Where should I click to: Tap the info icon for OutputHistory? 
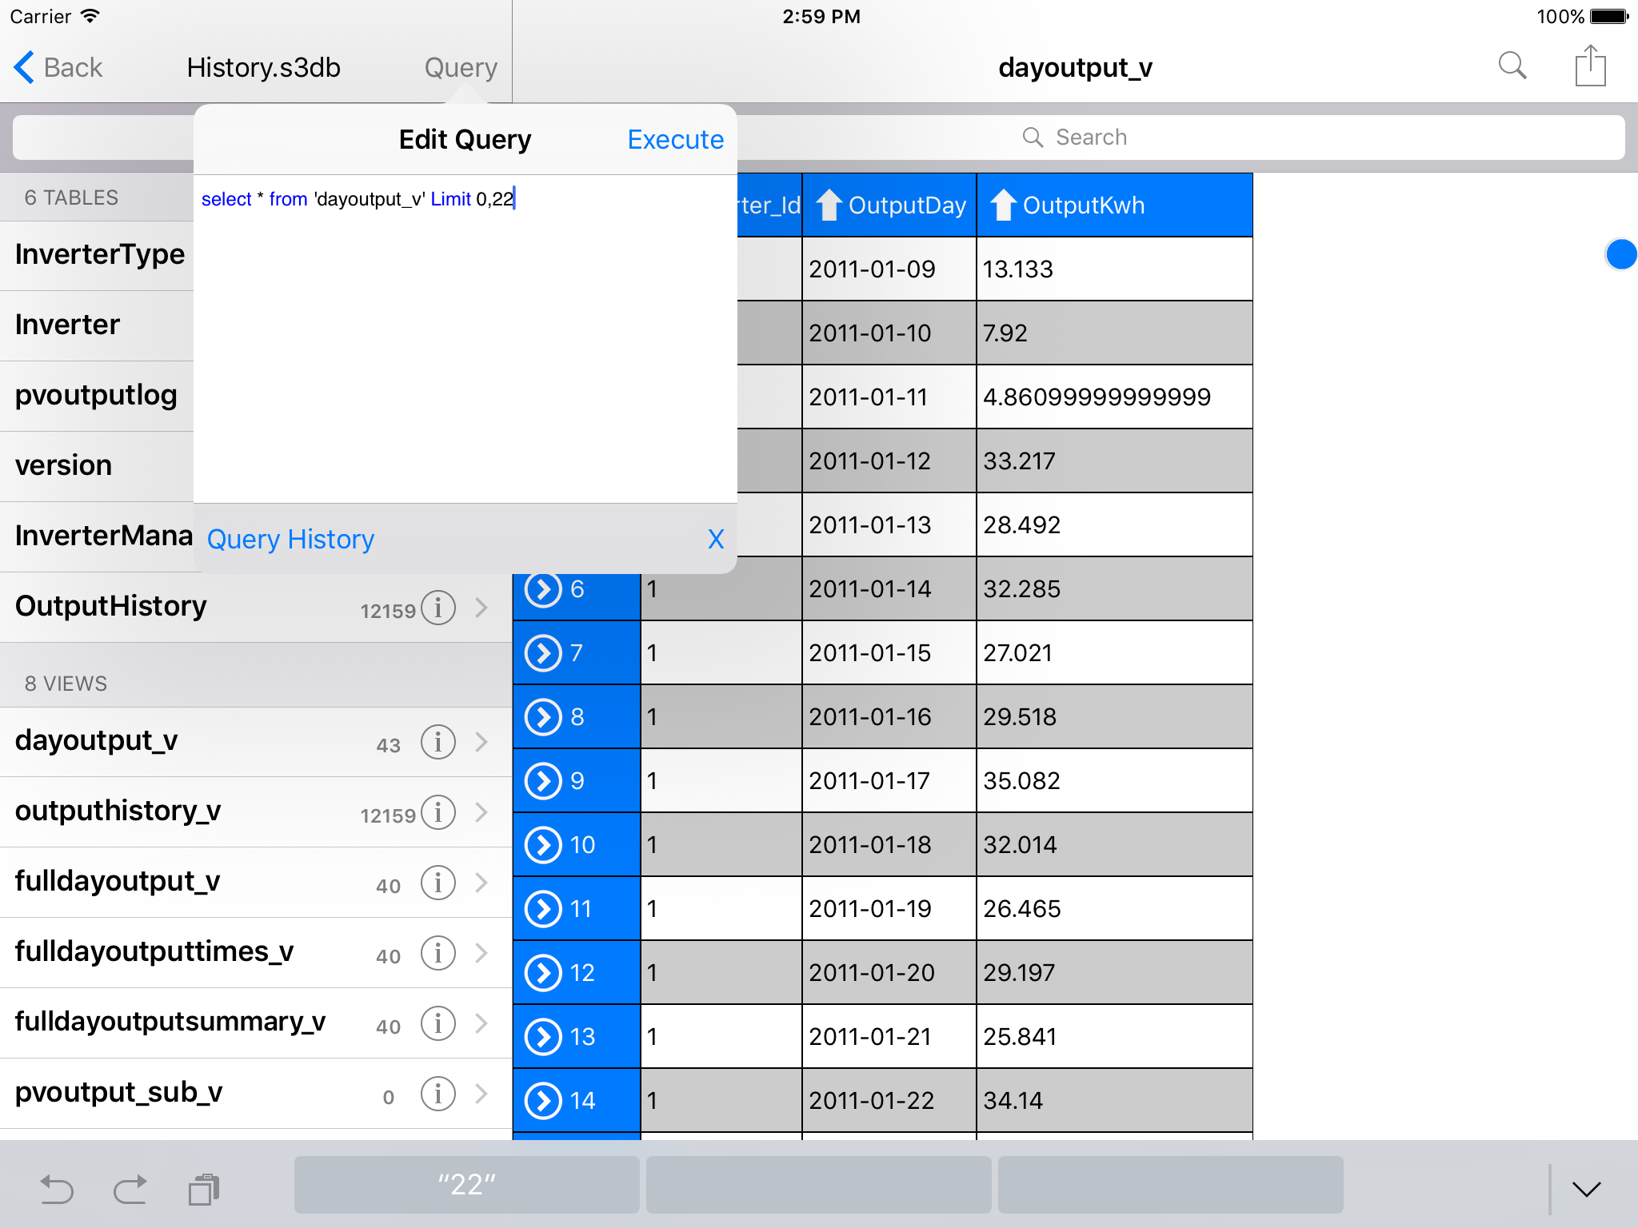pos(438,608)
